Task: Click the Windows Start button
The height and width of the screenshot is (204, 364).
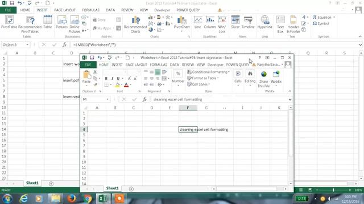Action: (7, 198)
